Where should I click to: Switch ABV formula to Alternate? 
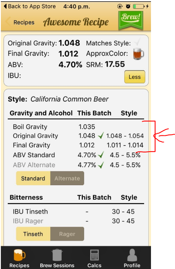[x=67, y=178]
